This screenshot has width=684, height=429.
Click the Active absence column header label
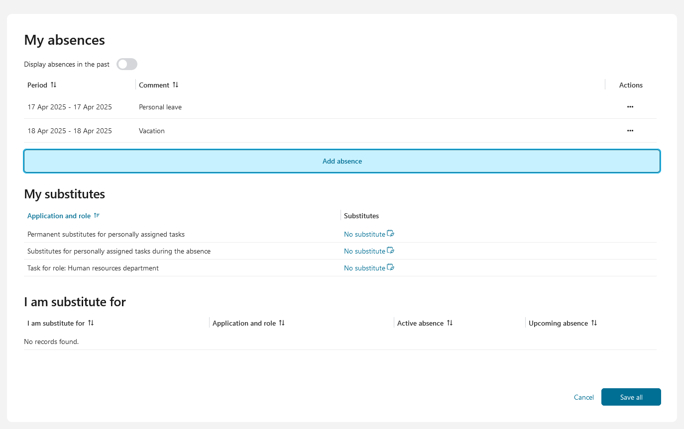point(420,323)
